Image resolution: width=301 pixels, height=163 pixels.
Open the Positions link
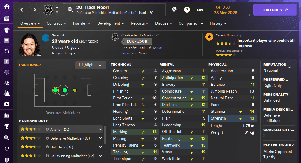tap(30, 65)
